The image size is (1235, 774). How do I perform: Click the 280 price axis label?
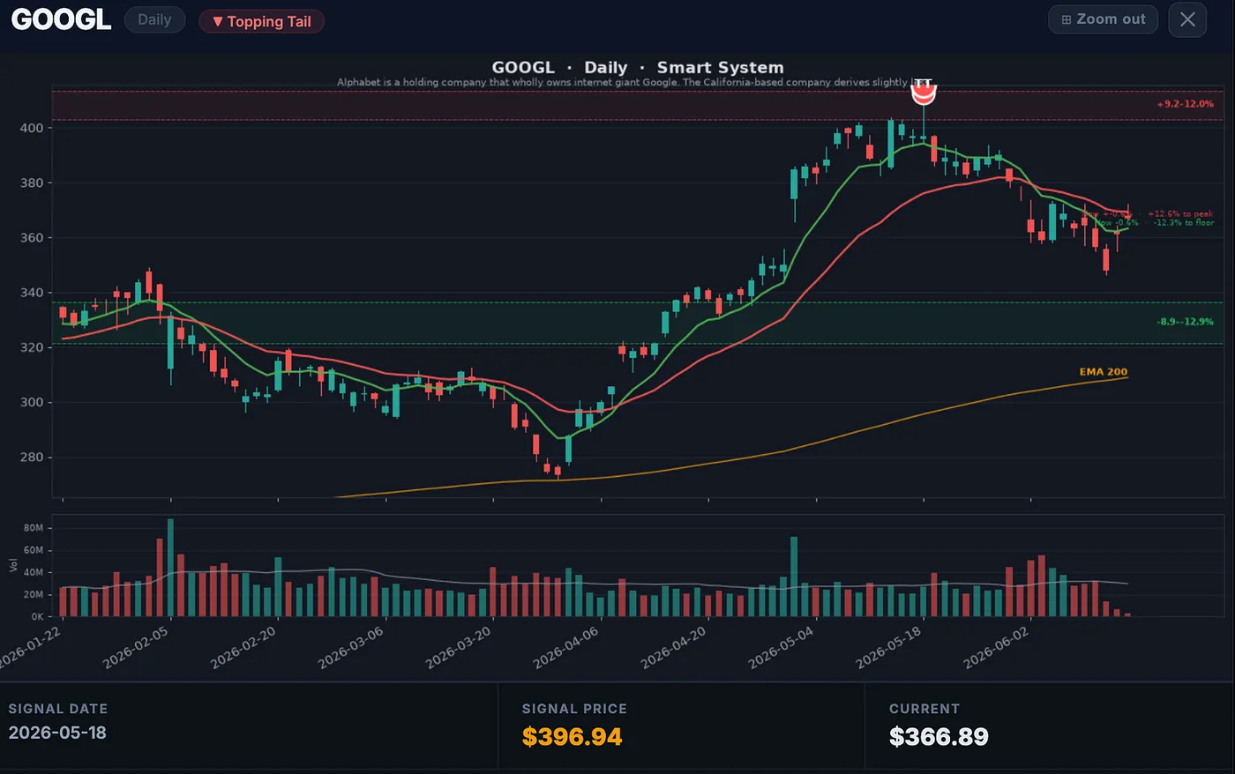point(32,457)
